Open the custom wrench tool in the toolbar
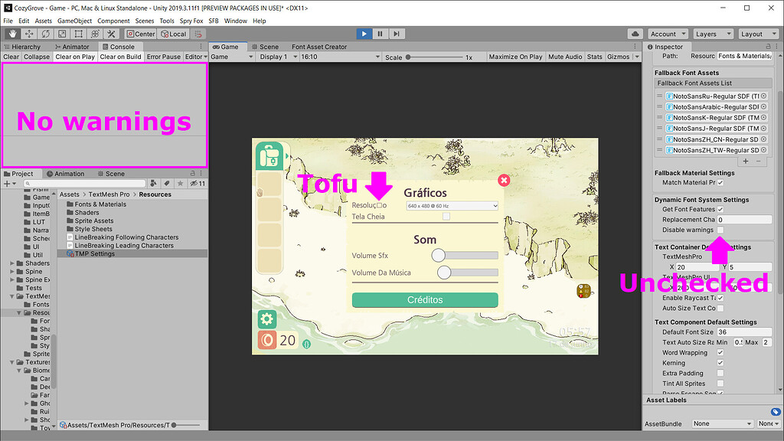The height and width of the screenshot is (441, 784). [109, 33]
